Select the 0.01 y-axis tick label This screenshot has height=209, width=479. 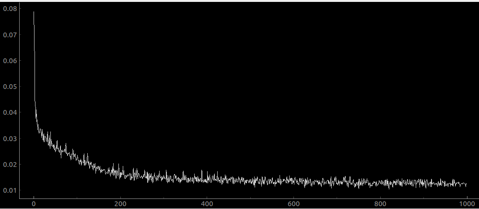10,190
